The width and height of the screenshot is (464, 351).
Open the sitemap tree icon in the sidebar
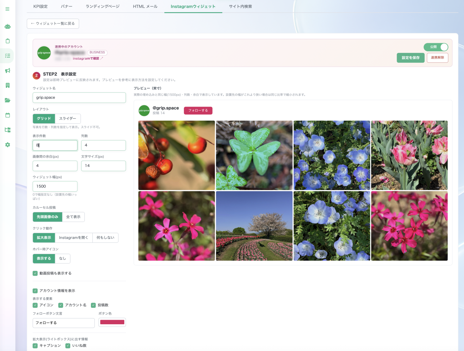click(x=8, y=130)
